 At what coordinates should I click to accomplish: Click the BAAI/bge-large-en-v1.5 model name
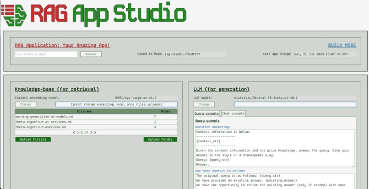pyautogui.click(x=136, y=97)
